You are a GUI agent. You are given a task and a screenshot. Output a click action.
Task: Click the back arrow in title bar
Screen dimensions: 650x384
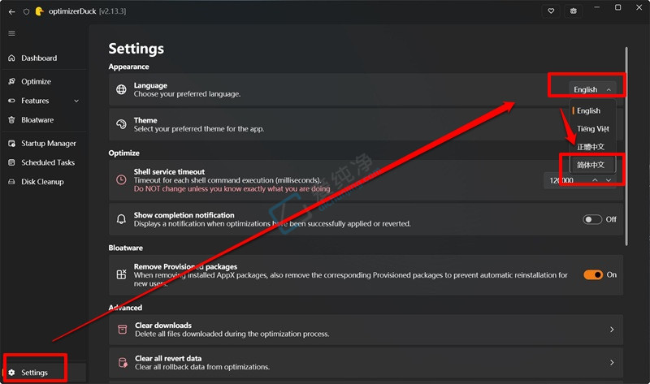pyautogui.click(x=11, y=11)
